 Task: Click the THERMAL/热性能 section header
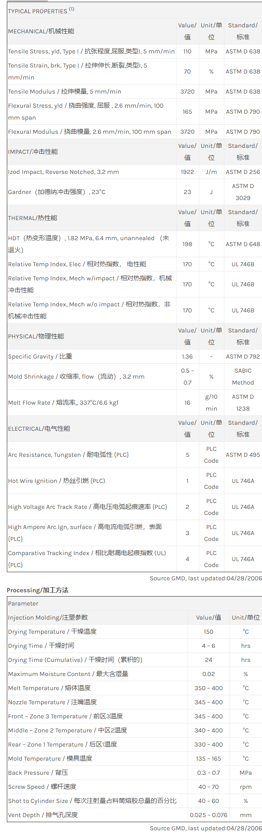pos(32,218)
